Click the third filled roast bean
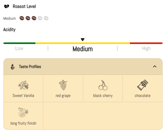 (x=34, y=18)
